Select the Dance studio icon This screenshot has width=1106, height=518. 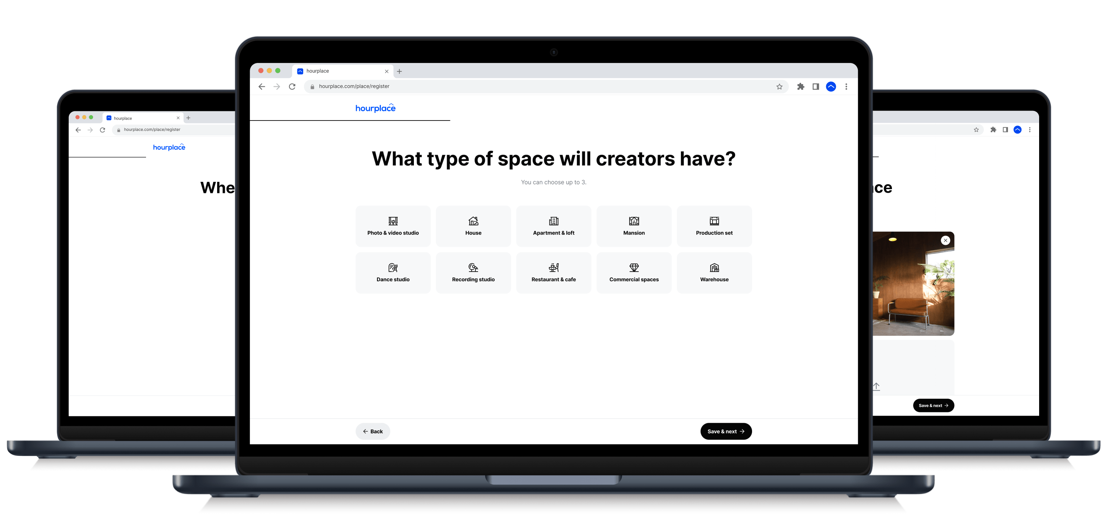393,267
